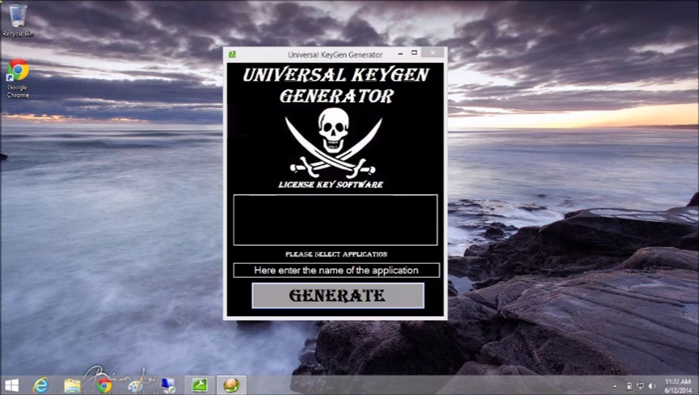Viewport: 699px width, 395px height.
Task: Open Recycle Bin desktop icon
Action: point(18,21)
